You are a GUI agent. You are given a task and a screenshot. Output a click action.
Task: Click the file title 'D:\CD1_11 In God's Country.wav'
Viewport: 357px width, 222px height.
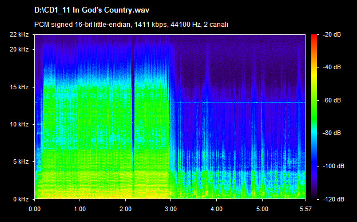92,10
